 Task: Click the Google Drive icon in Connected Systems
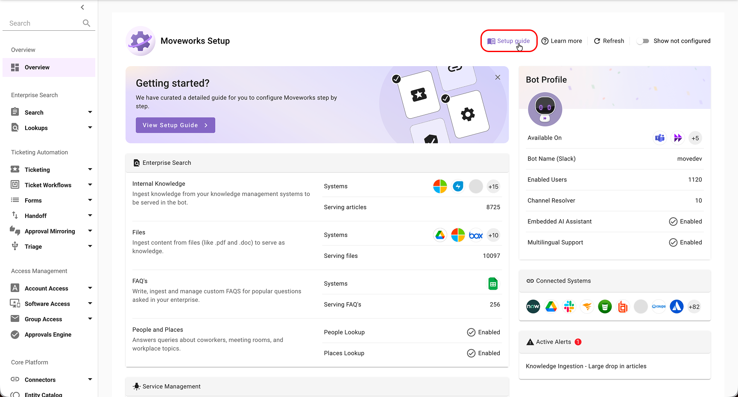[x=551, y=307]
